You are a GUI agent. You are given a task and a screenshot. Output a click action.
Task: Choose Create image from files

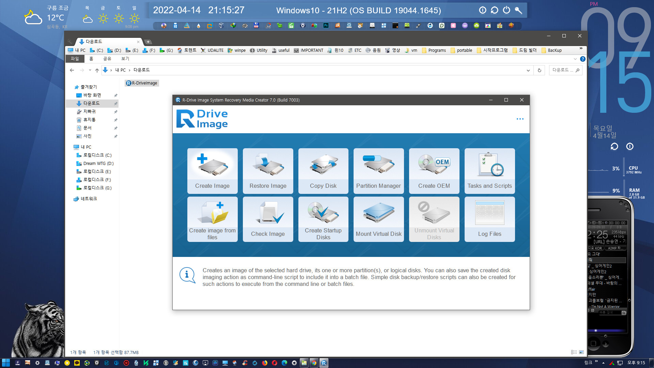click(x=212, y=219)
